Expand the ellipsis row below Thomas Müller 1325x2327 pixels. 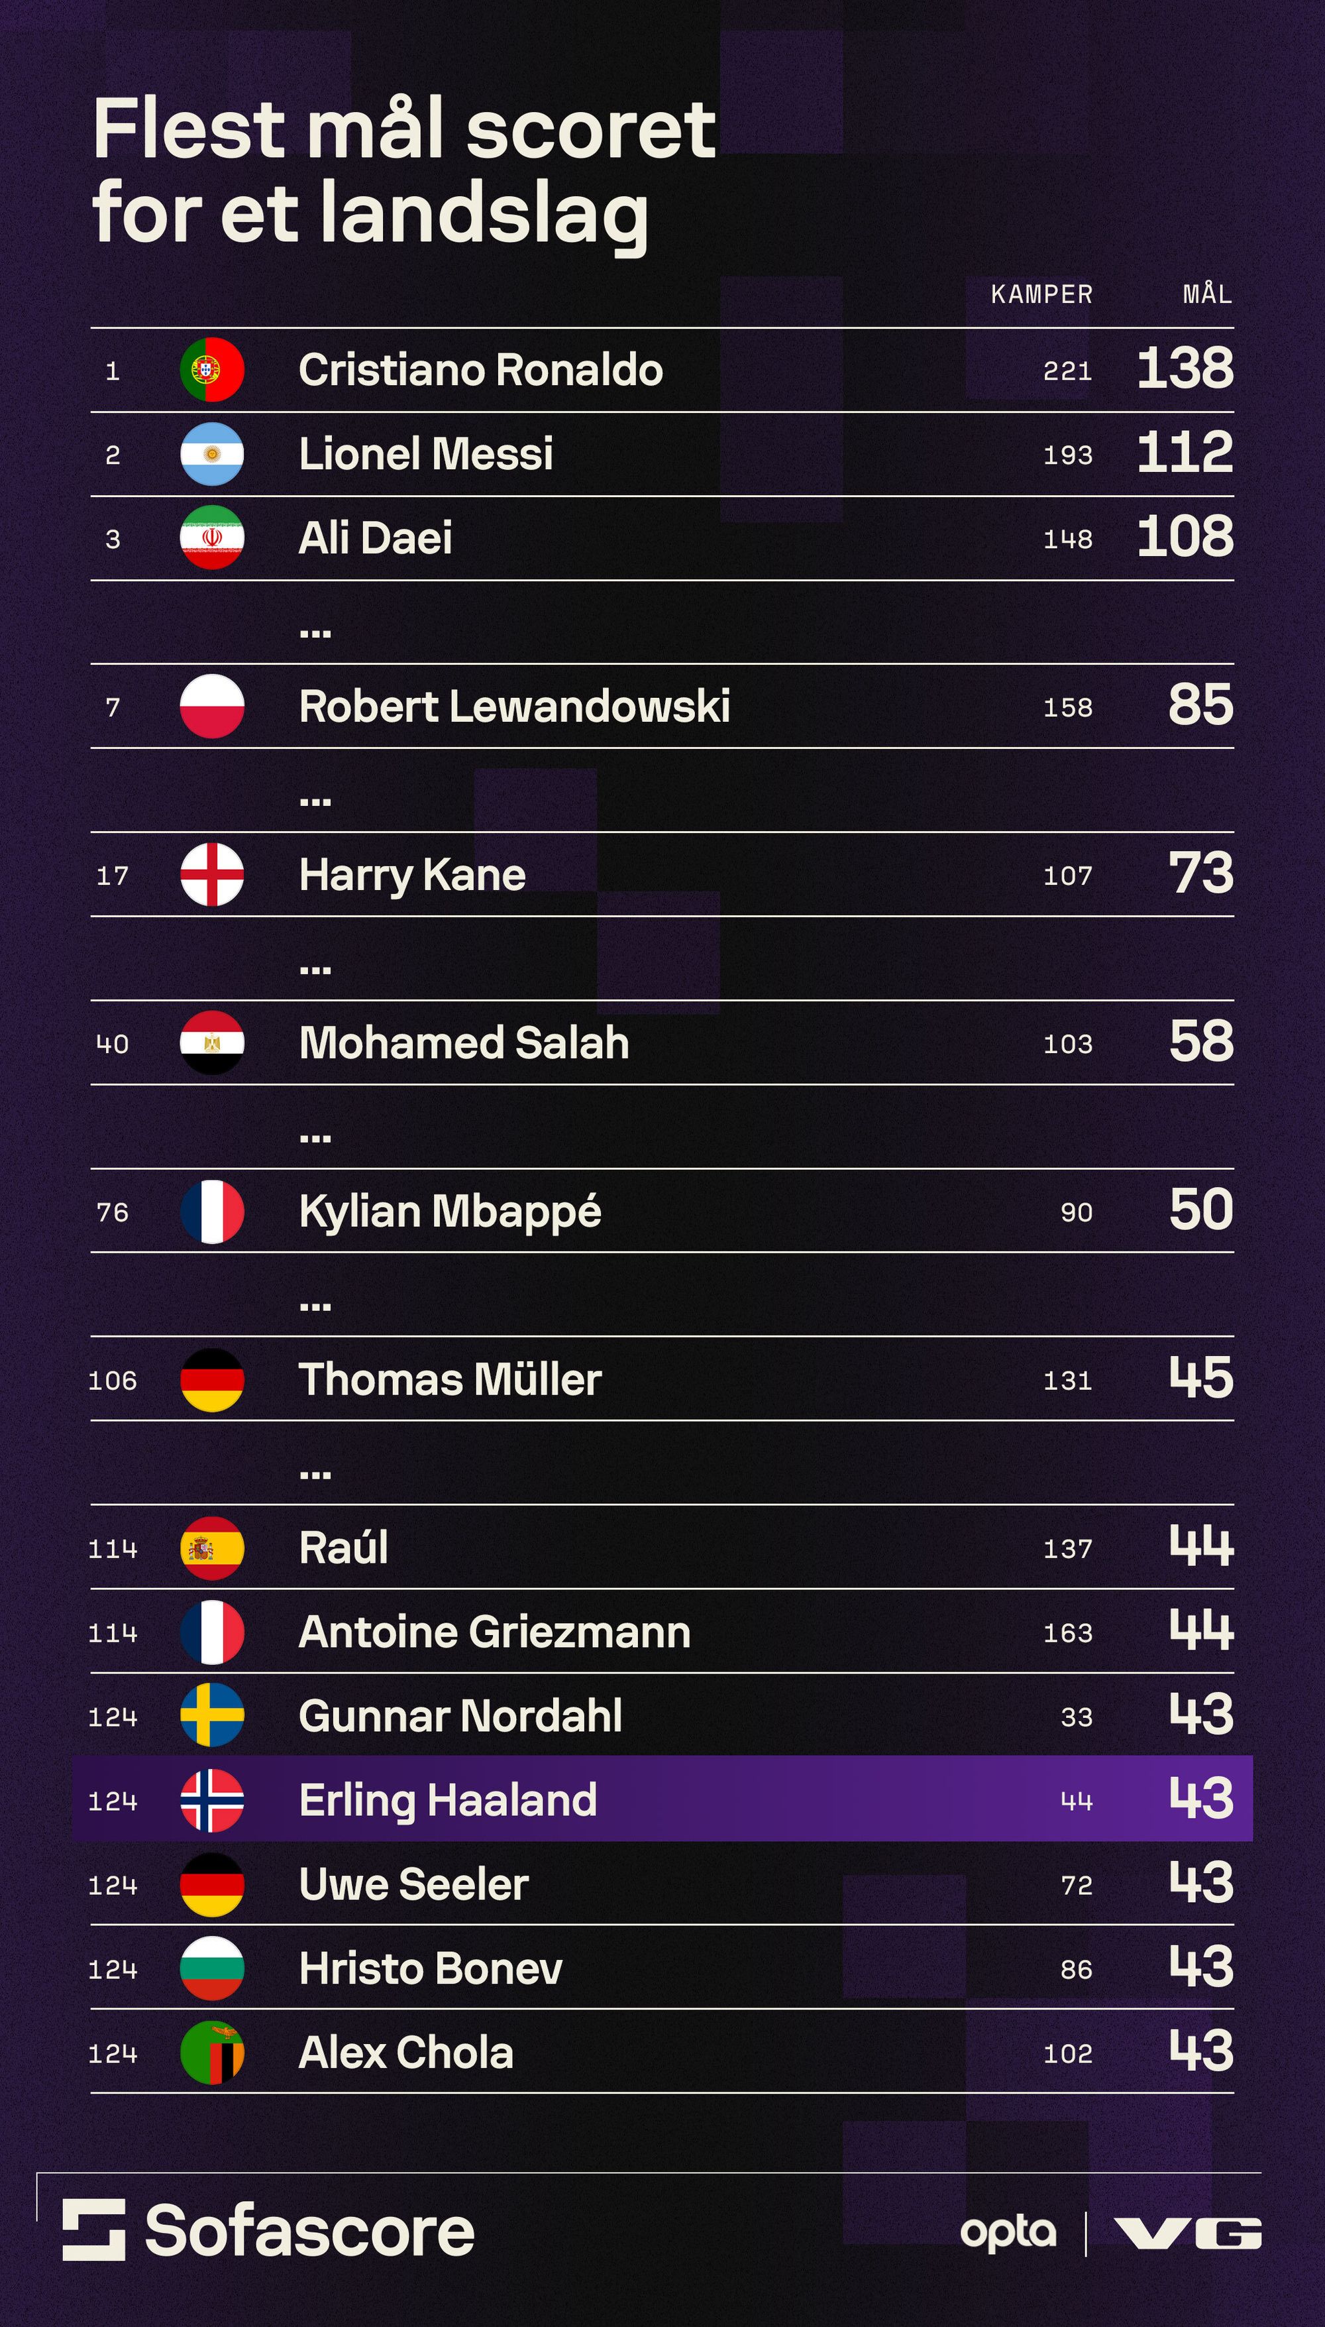(x=315, y=1473)
